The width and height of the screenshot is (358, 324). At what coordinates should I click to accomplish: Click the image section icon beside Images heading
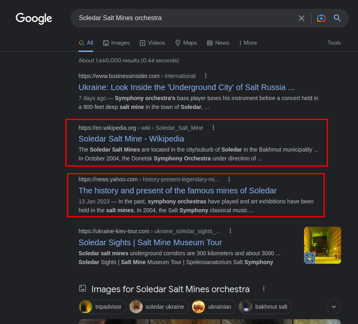83,288
